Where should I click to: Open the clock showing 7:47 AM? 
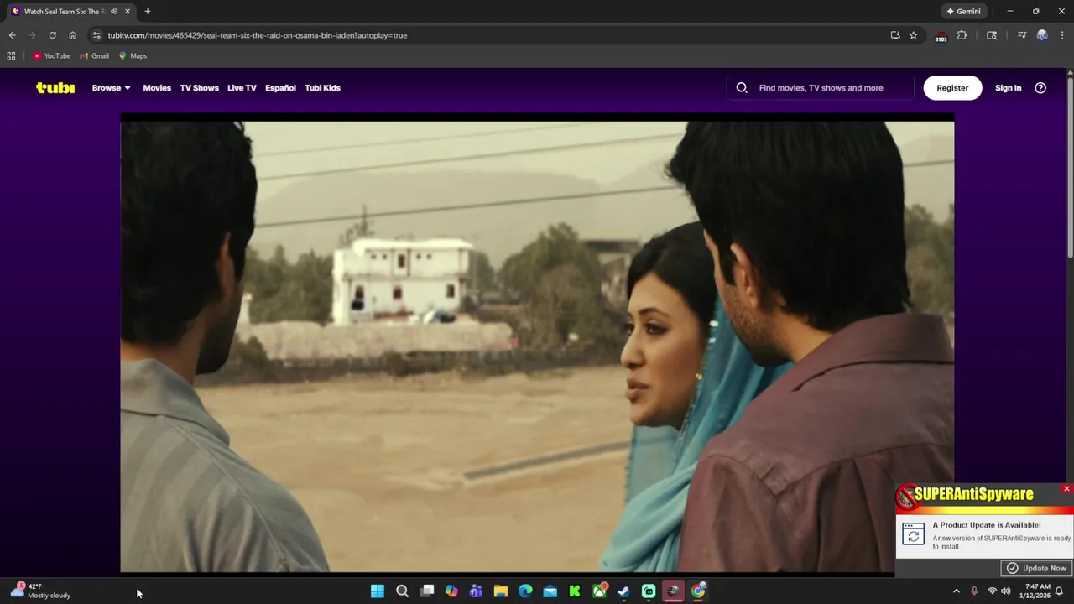point(1037,591)
